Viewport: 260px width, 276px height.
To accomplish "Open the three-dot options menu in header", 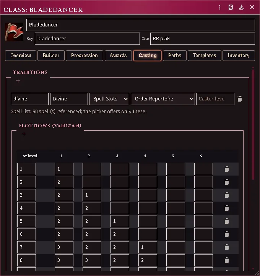I will click(x=219, y=7).
